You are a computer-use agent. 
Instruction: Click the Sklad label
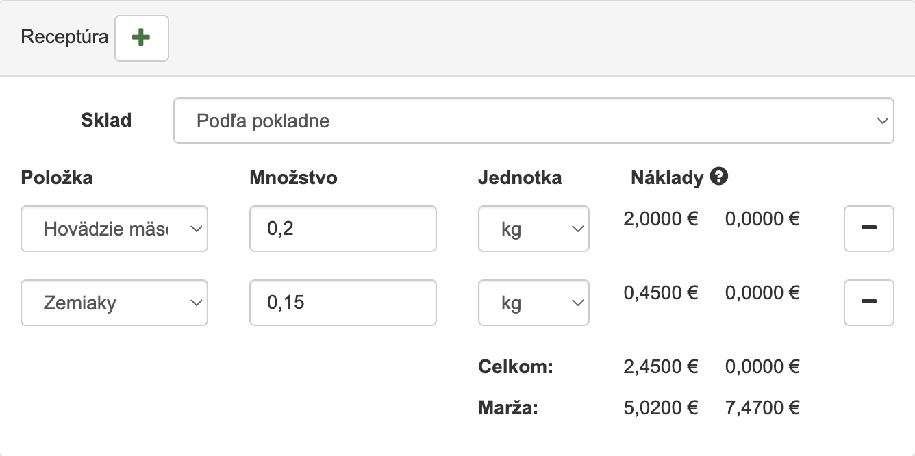106,121
